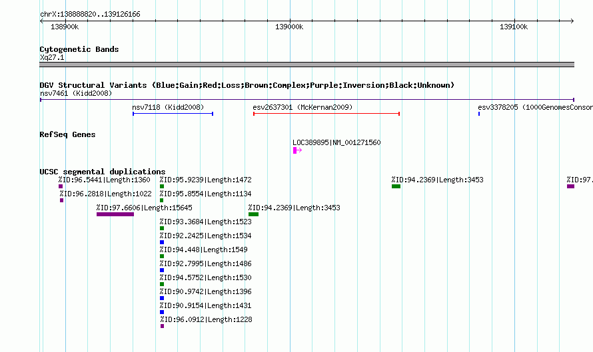This screenshot has height=352, width=593.
Task: Click the magenta LOC389895 gene glyph
Action: [297, 150]
